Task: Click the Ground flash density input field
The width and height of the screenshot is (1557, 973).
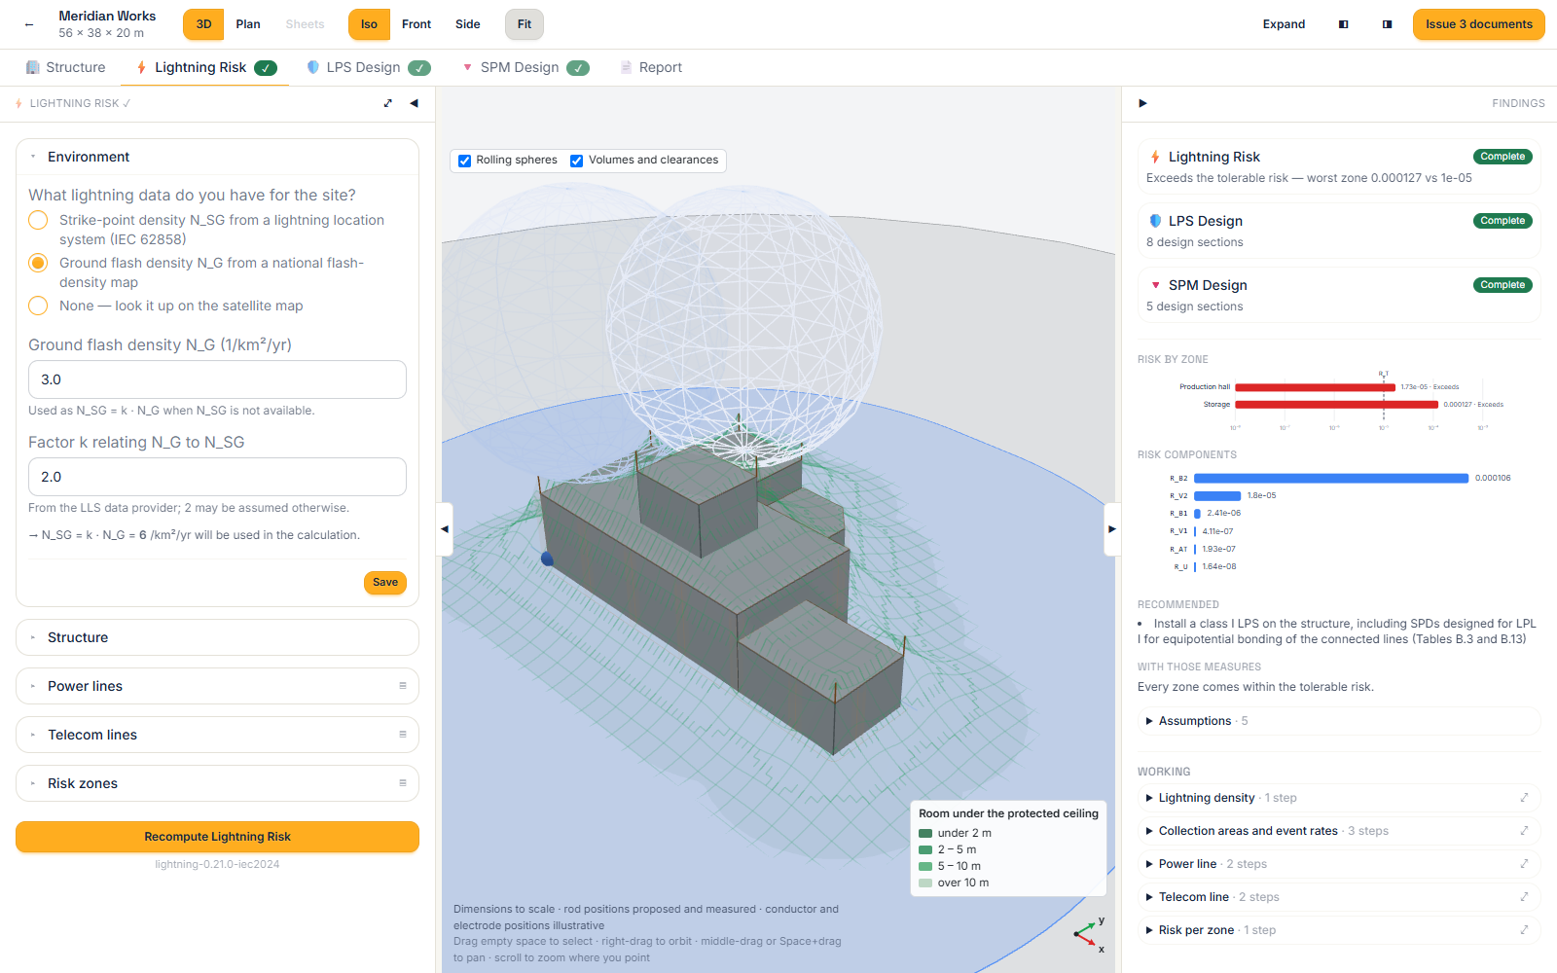Action: pos(217,379)
